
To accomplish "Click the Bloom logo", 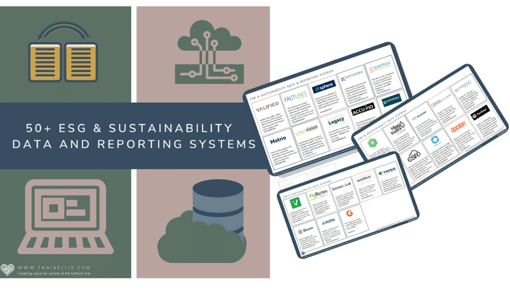I will [306, 230].
